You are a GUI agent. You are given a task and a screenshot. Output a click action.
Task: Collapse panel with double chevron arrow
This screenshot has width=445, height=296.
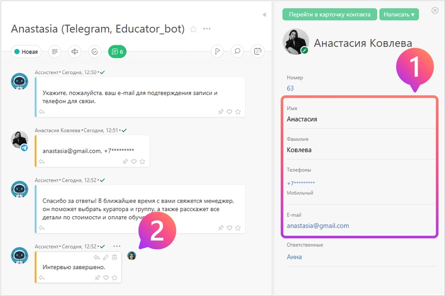[265, 15]
